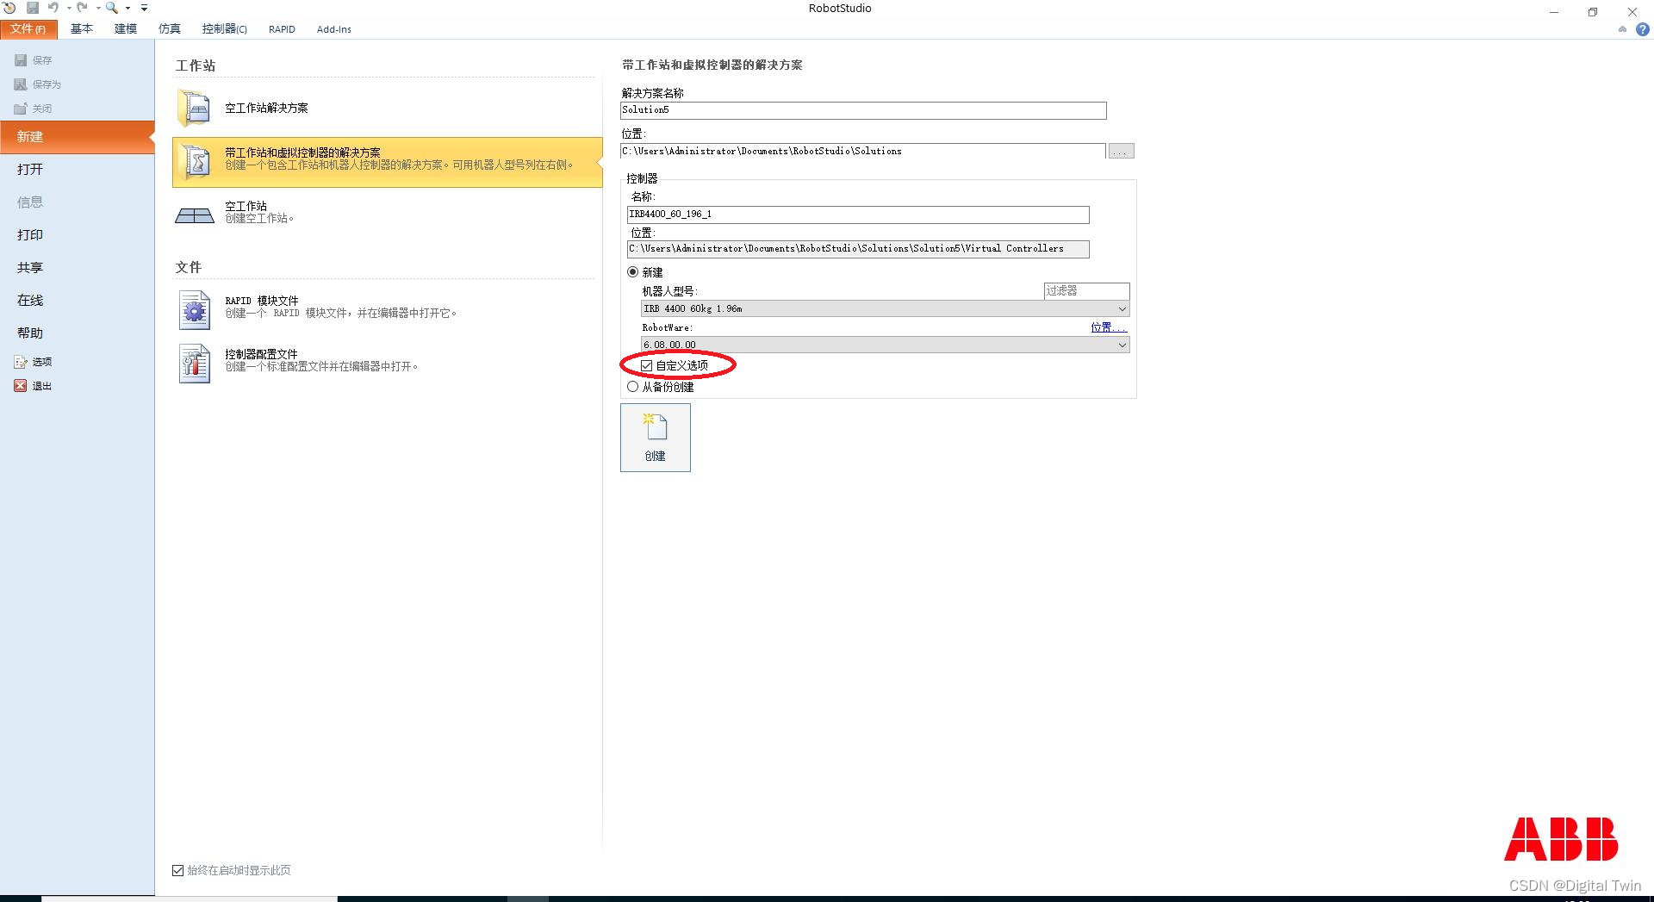Viewport: 1654px width, 902px height.
Task: Switch to the RAPID ribbon tab
Action: tap(282, 29)
